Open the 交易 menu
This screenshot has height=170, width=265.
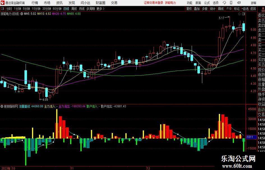coord(114,3)
